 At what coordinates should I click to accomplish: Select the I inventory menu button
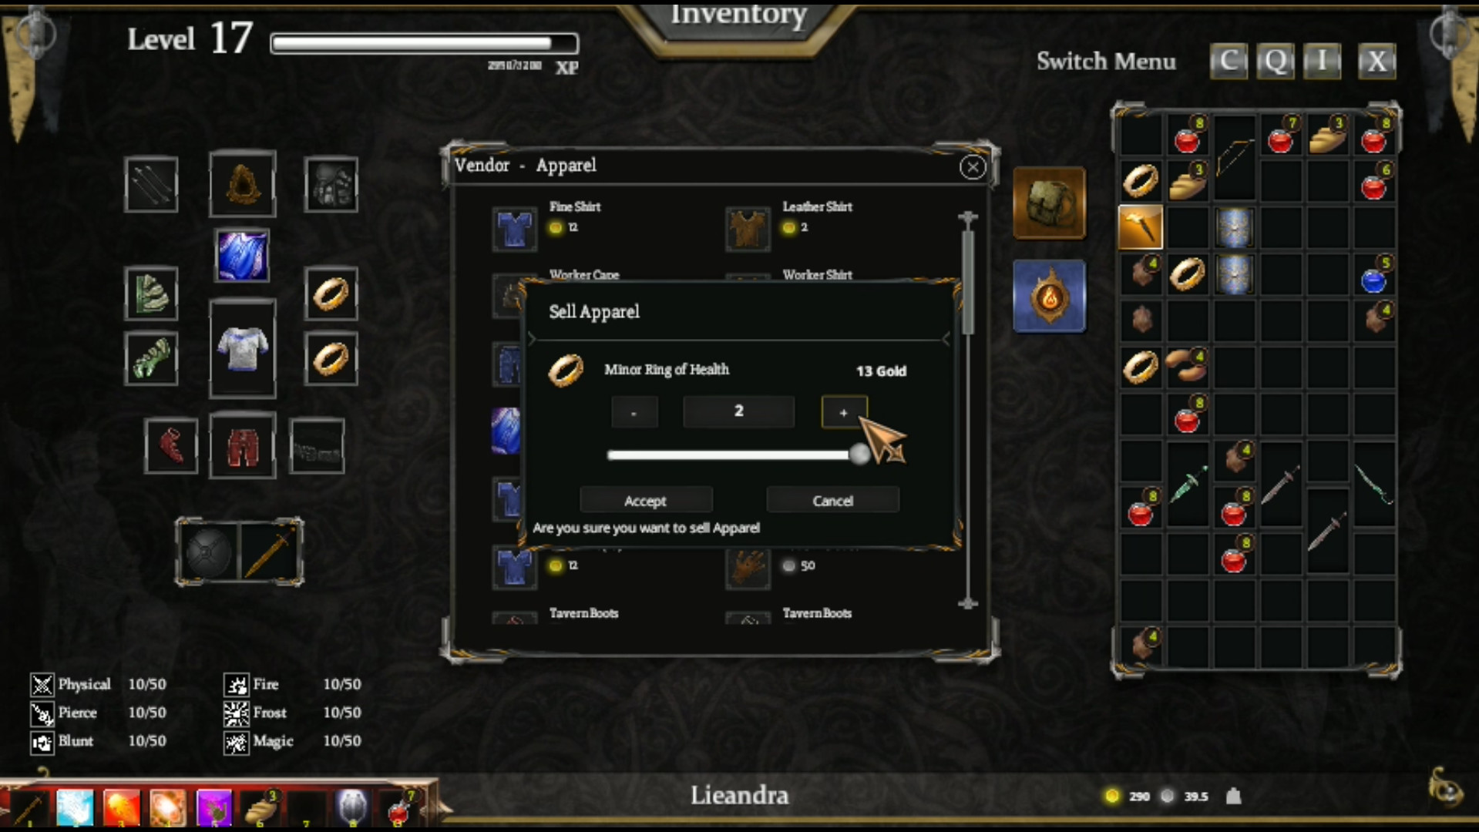tap(1323, 61)
